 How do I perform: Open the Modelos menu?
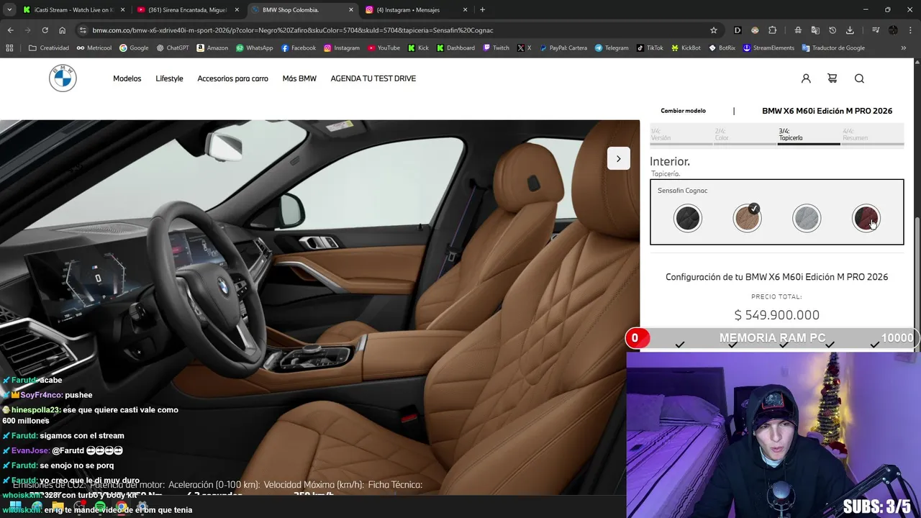(127, 78)
